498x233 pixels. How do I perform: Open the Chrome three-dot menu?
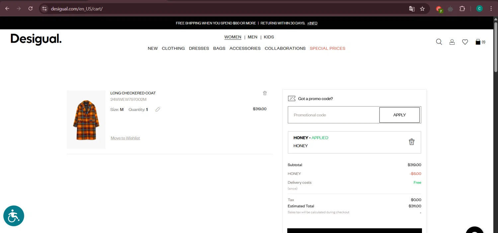tap(491, 9)
